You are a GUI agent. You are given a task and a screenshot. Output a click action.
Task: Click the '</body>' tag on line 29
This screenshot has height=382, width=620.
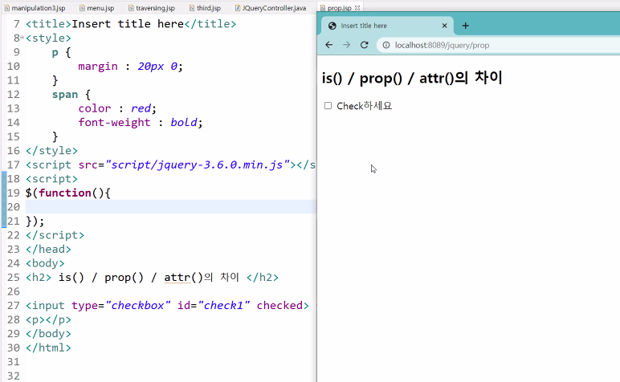coord(49,334)
